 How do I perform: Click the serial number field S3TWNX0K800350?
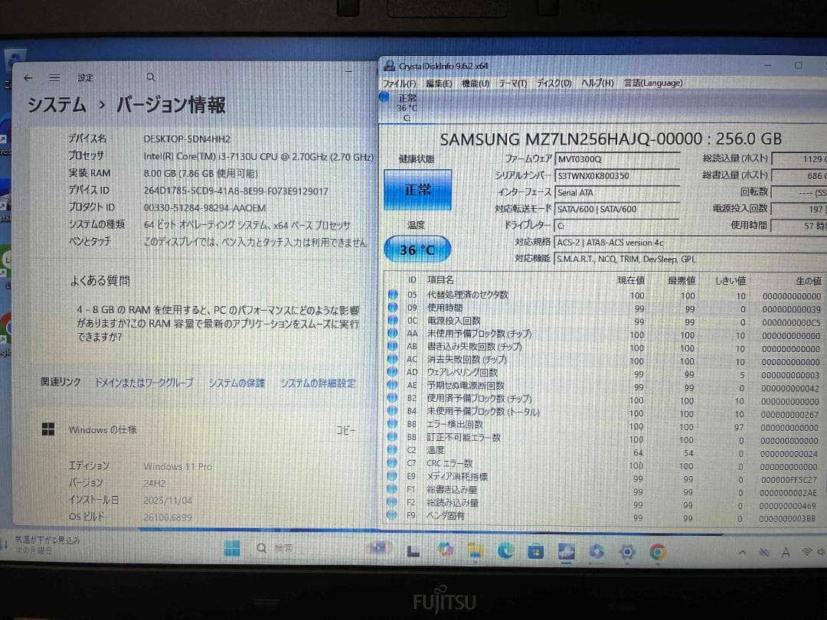pyautogui.click(x=617, y=175)
